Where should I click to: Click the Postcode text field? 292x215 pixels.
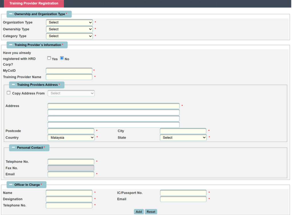[x=71, y=131]
